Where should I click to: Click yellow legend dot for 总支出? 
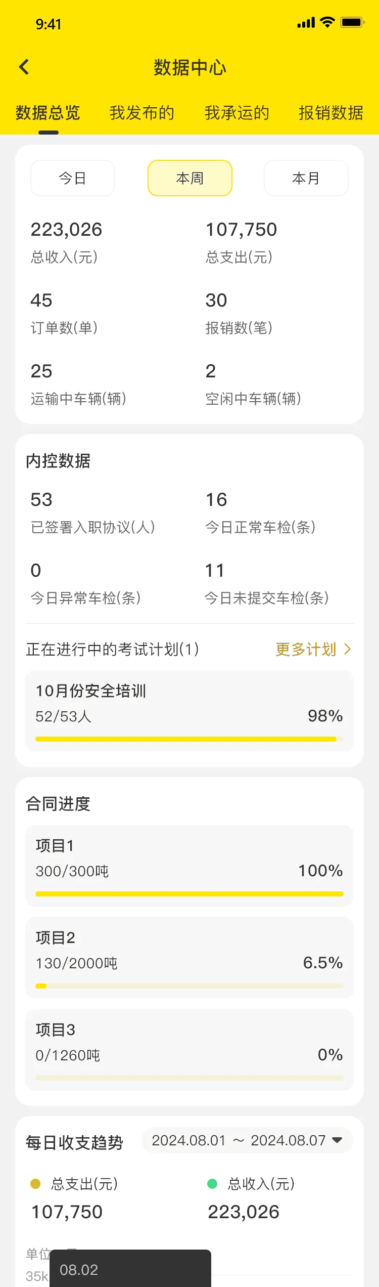coord(35,1184)
